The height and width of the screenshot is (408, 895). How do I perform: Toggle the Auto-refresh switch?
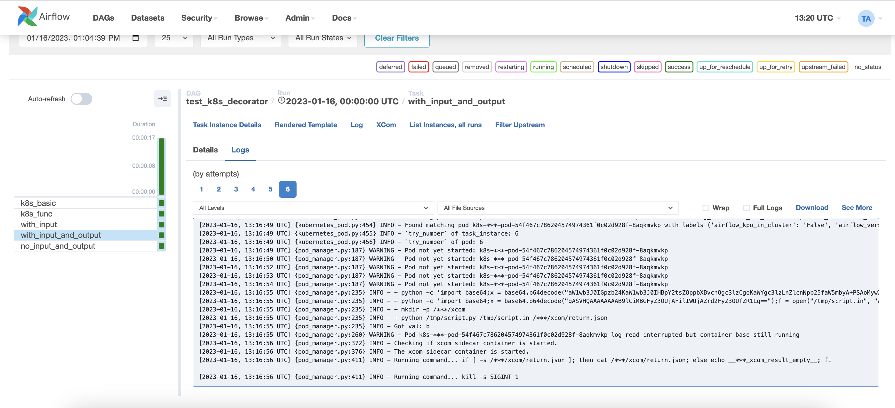pyautogui.click(x=81, y=99)
